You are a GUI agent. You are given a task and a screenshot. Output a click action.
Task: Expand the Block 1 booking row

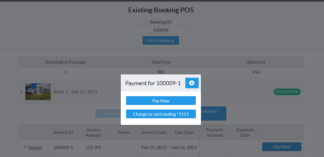pyautogui.click(x=22, y=92)
